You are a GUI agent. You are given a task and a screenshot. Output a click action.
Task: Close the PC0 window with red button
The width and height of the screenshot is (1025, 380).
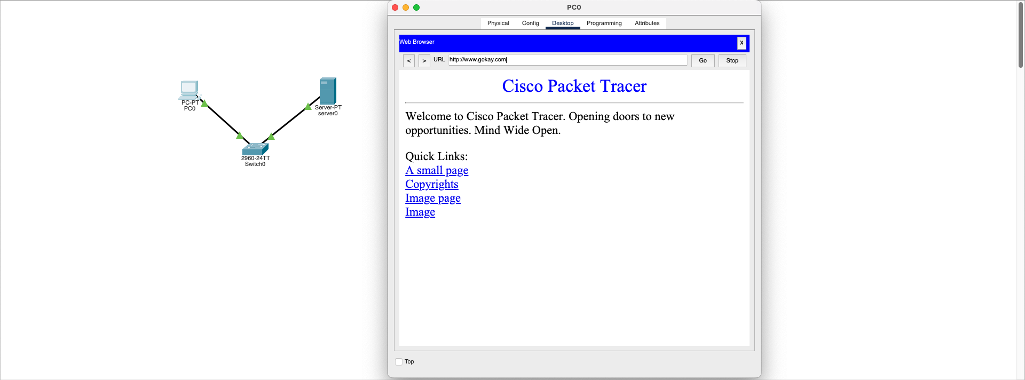pos(395,7)
